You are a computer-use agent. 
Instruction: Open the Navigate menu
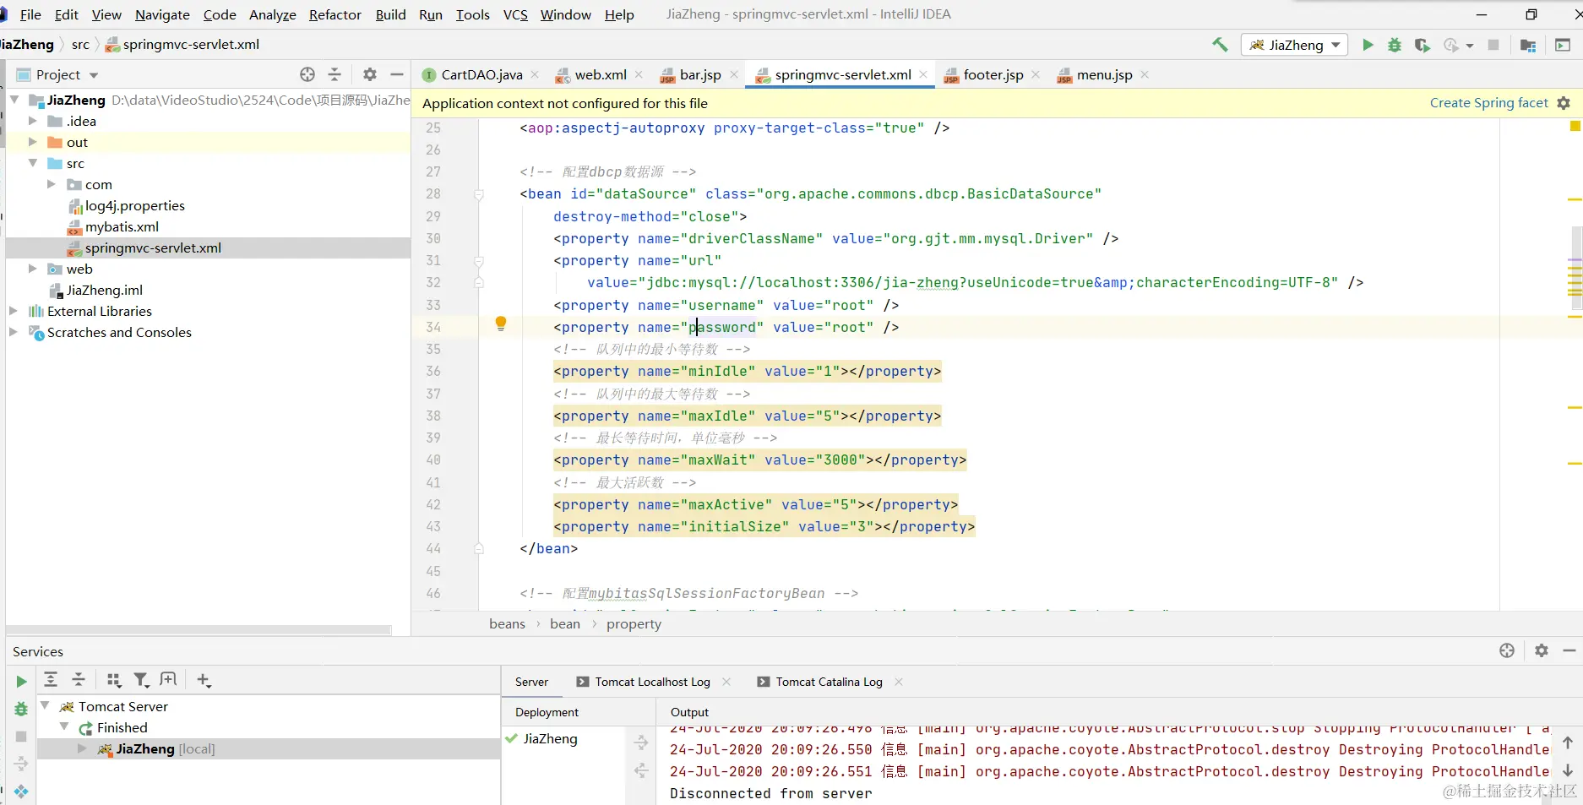[162, 14]
